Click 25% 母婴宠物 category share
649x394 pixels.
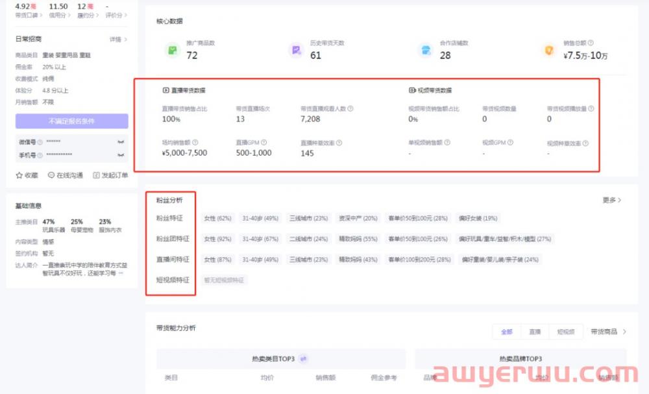(x=82, y=225)
